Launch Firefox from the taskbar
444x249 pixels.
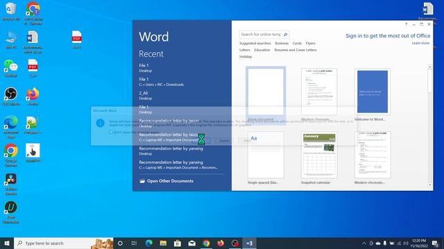click(x=221, y=243)
